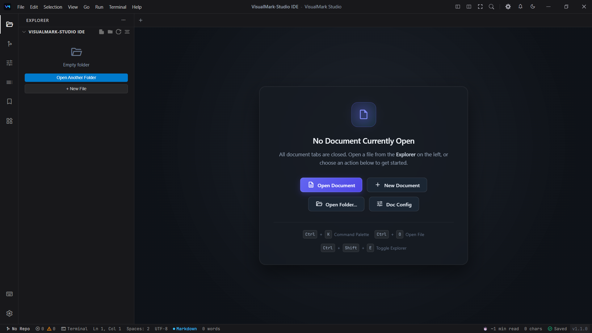This screenshot has height=333, width=592.
Task: Refresh the explorer file tree
Action: (x=119, y=32)
